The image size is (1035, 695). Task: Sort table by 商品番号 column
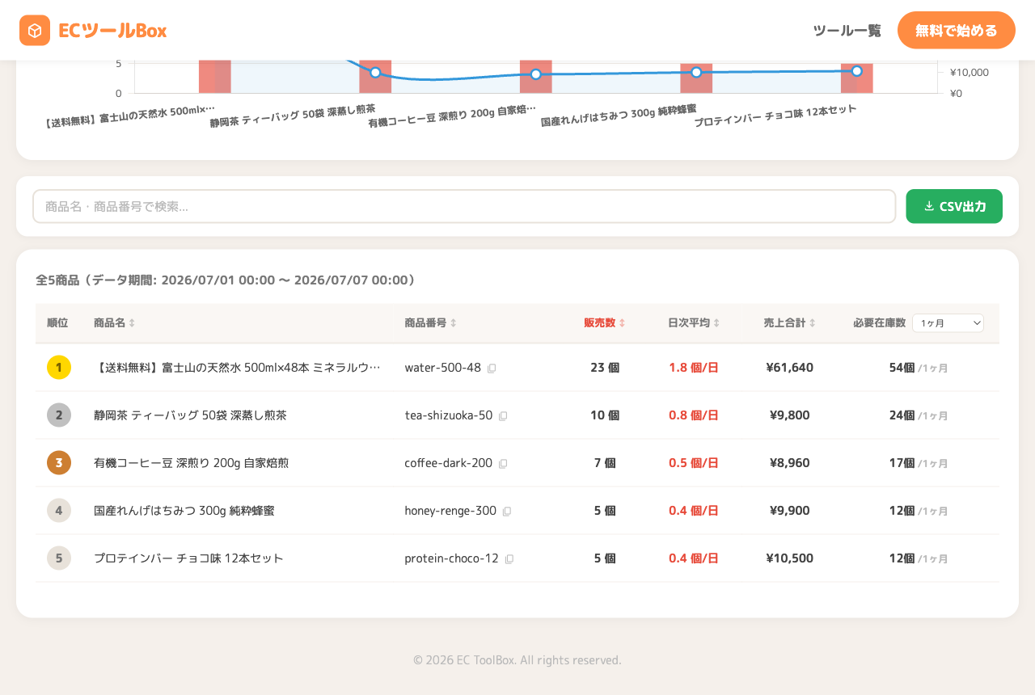[x=431, y=323]
